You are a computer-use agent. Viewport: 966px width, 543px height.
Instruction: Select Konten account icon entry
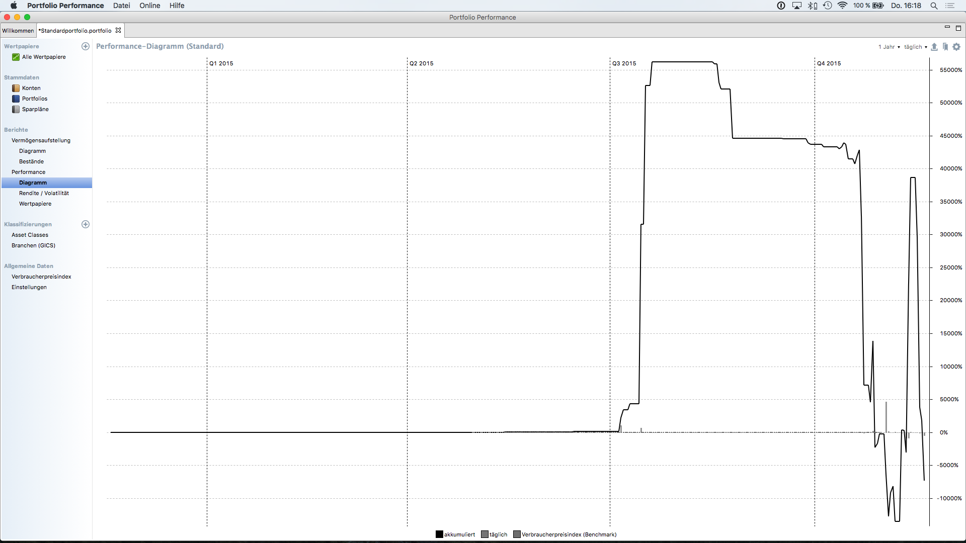point(16,88)
